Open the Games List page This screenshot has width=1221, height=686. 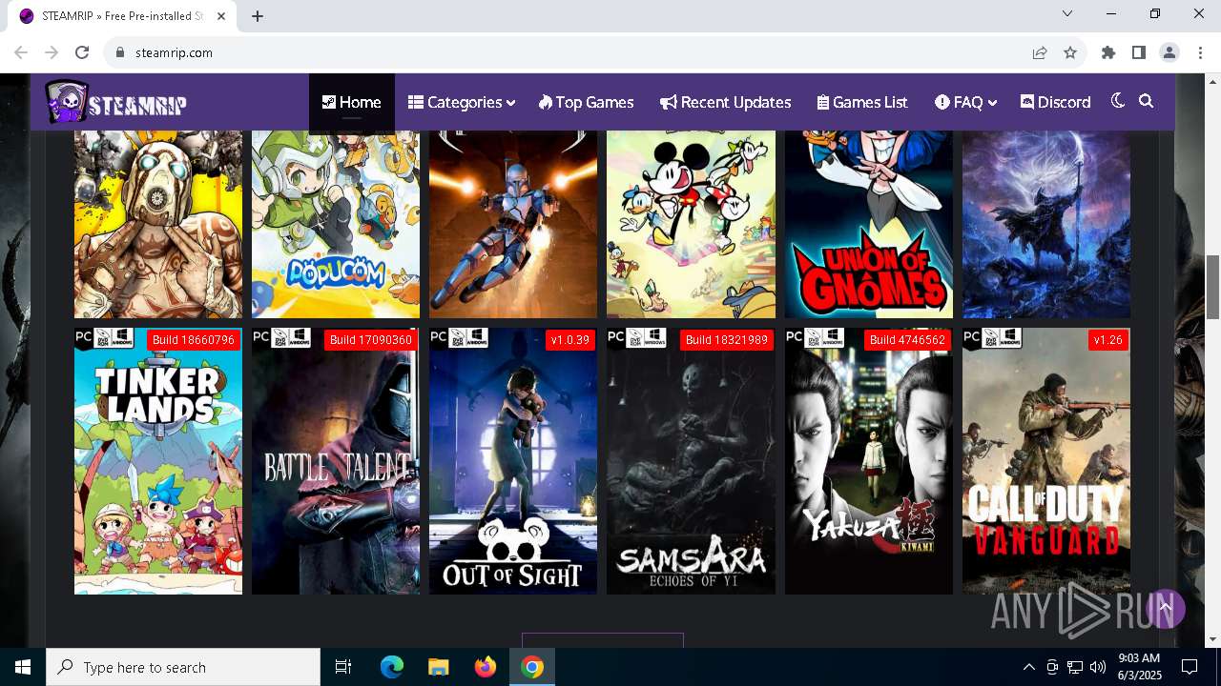click(x=862, y=103)
